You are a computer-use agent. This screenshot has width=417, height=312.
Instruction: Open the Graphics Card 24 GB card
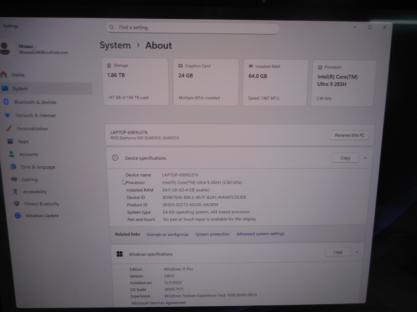(x=206, y=82)
